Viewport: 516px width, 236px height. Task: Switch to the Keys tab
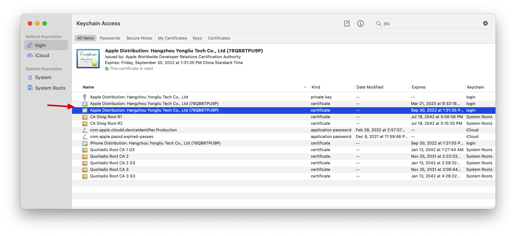pos(197,38)
